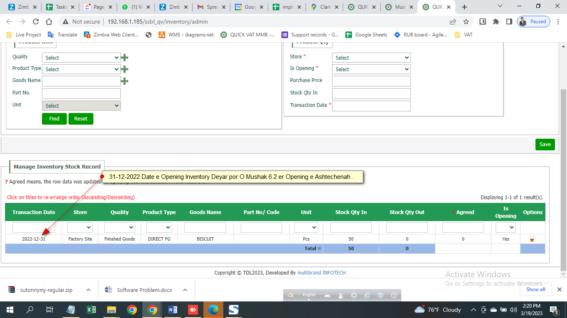Expand the Is Opening dropdown in Product Qty
The height and width of the screenshot is (318, 567).
371,69
